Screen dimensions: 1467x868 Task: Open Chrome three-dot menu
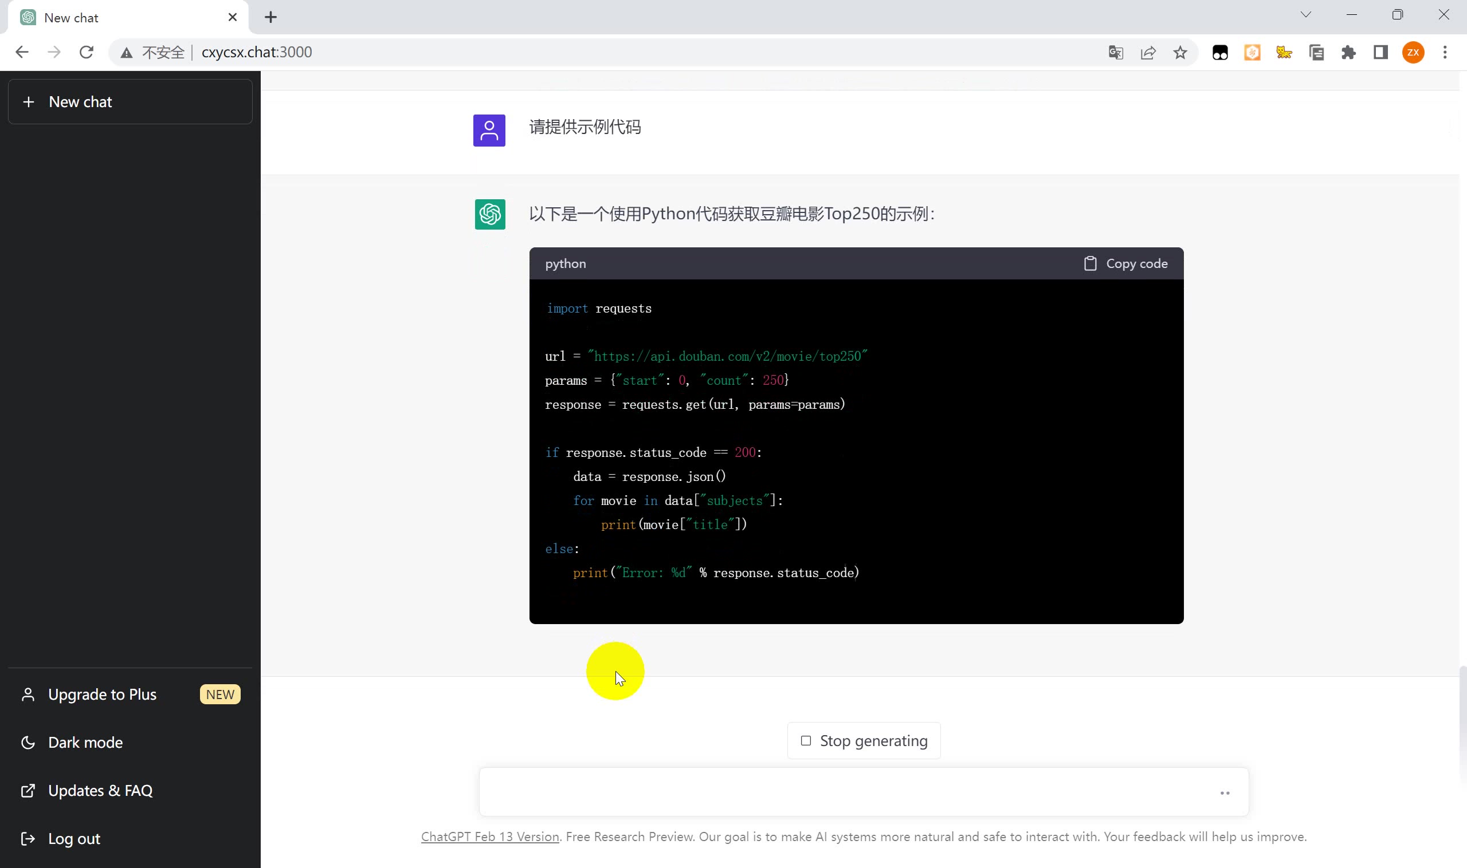(x=1444, y=53)
